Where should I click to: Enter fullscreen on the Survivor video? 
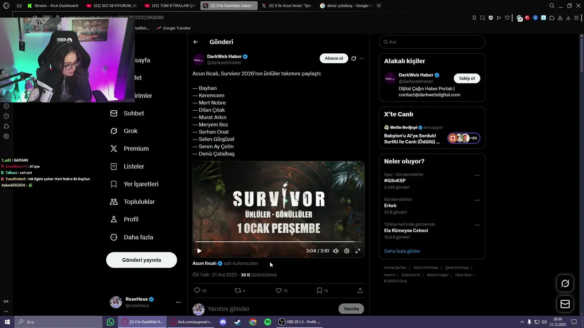click(x=358, y=251)
